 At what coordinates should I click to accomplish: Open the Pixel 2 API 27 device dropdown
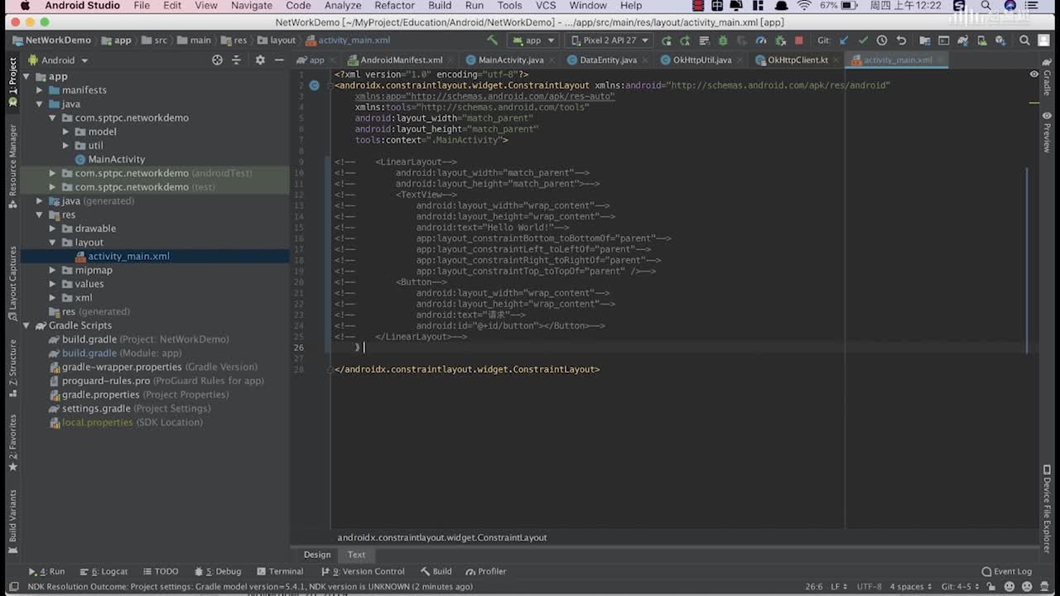[609, 40]
